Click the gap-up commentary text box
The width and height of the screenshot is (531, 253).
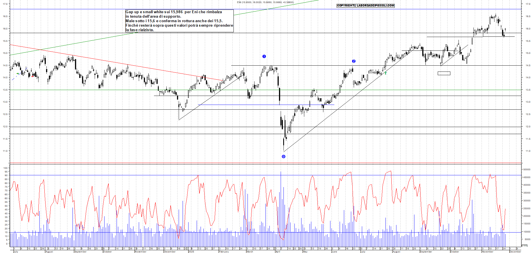(x=179, y=21)
